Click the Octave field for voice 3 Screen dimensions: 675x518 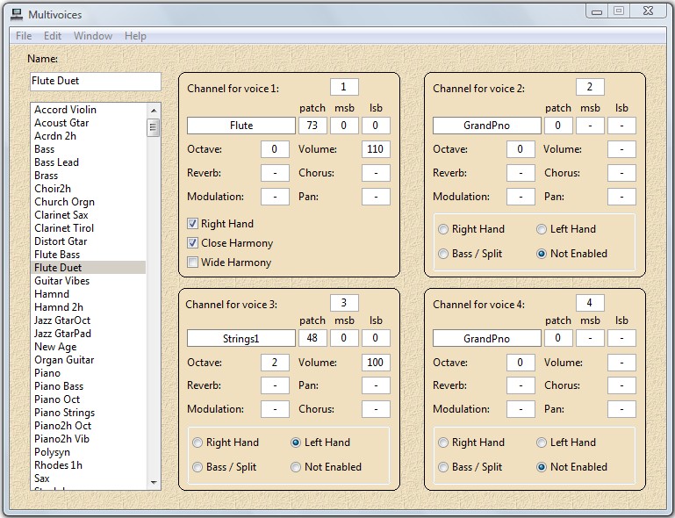pos(275,363)
